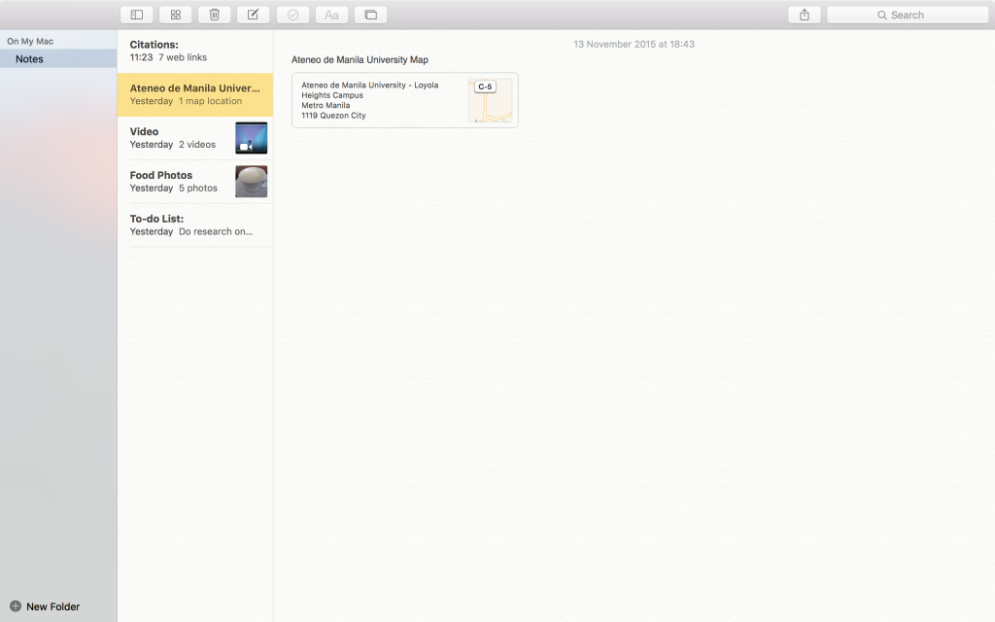Click the date 13 November 2015 at 18:43
The image size is (995, 622).
click(634, 44)
